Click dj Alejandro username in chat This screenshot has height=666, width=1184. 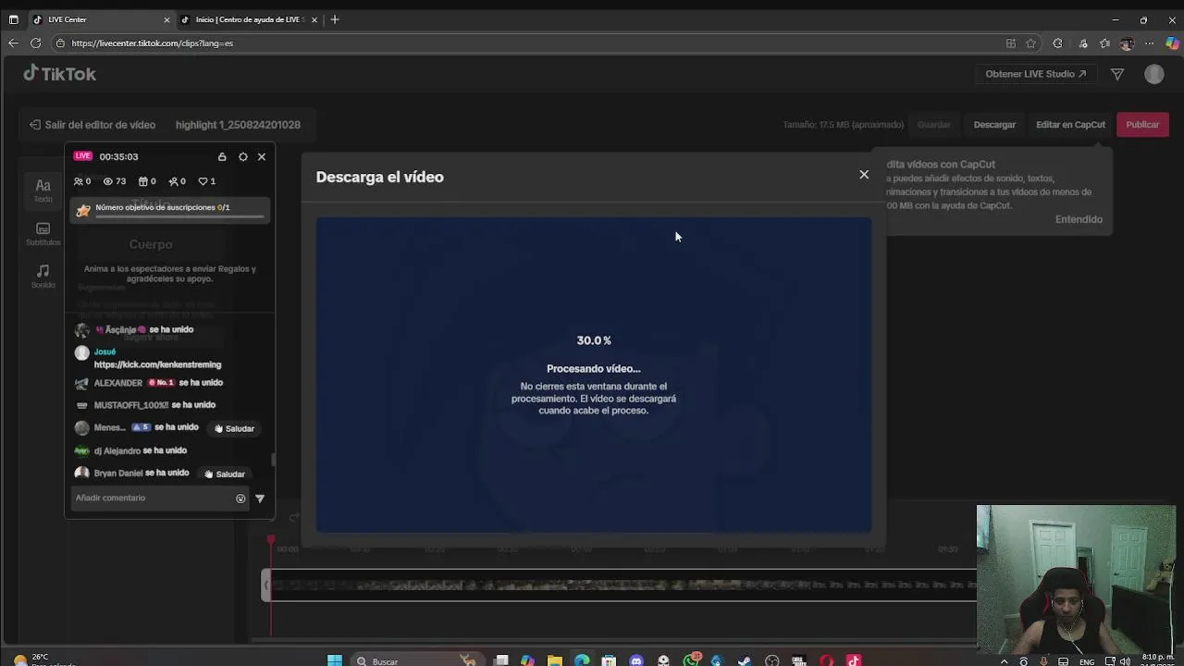(117, 450)
